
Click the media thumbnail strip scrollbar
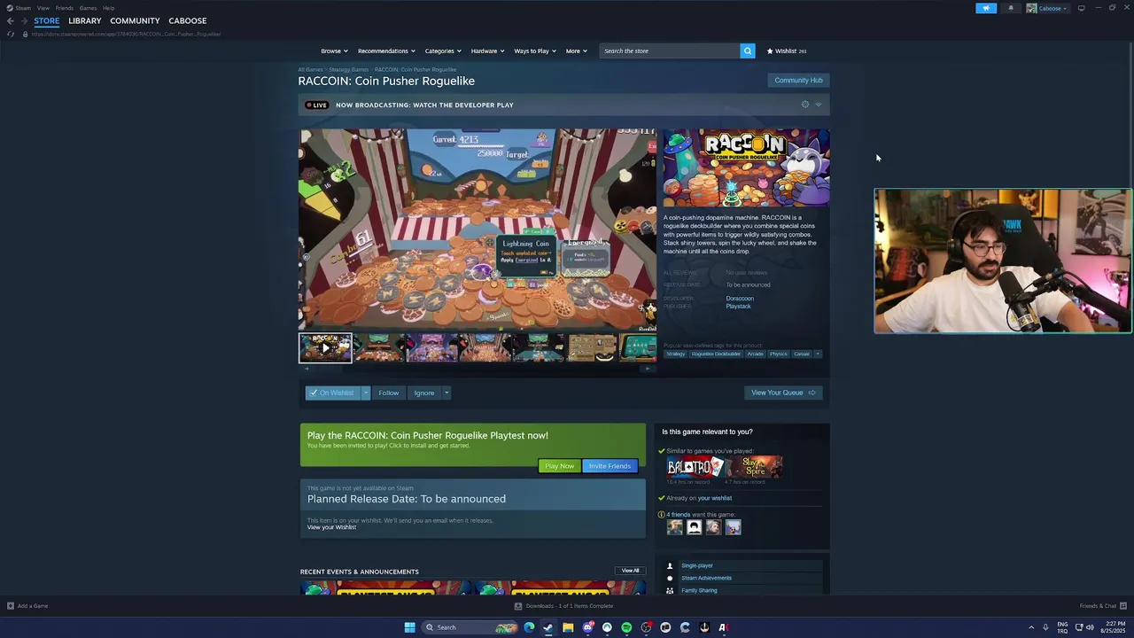(478, 369)
